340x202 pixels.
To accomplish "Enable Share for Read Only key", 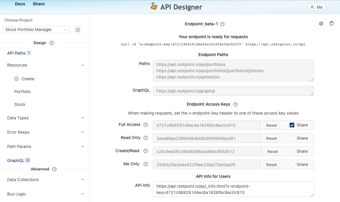I will click(x=292, y=138).
